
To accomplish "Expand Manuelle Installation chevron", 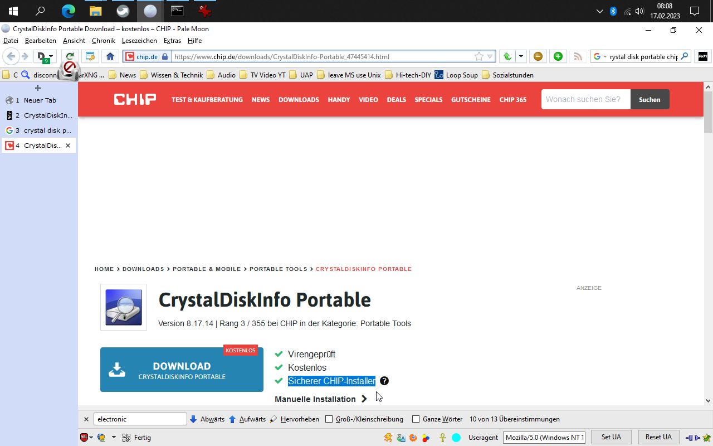I will click(x=364, y=399).
